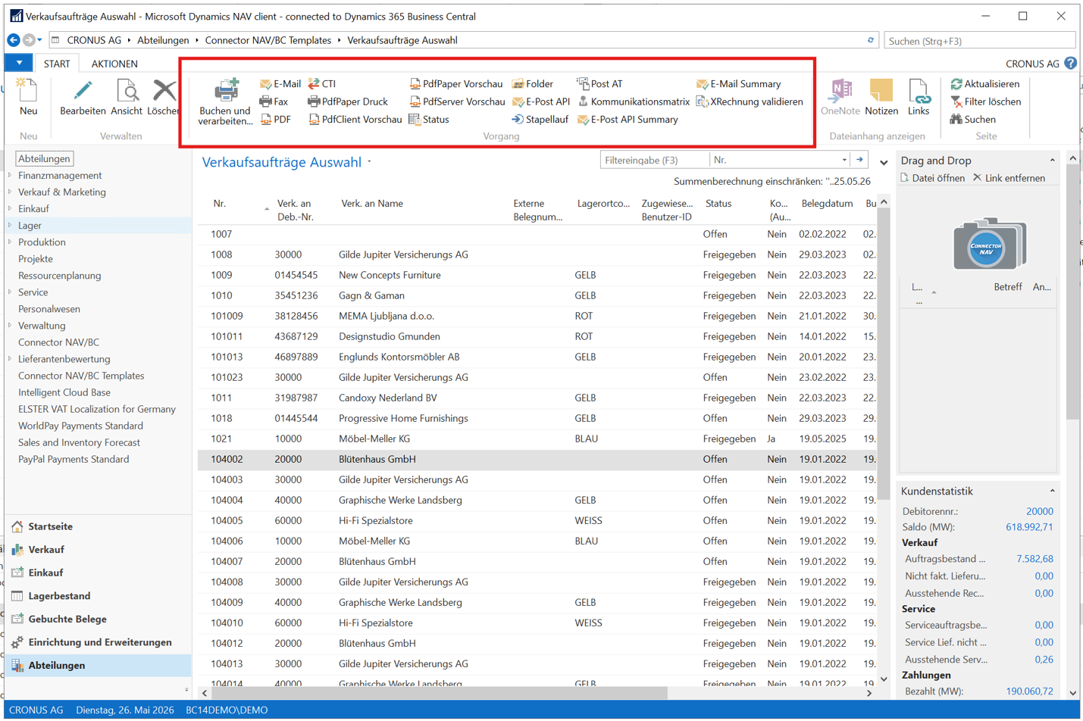This screenshot has width=1083, height=721.
Task: Switch to the AKTIONEN ribbon tab
Action: click(114, 64)
